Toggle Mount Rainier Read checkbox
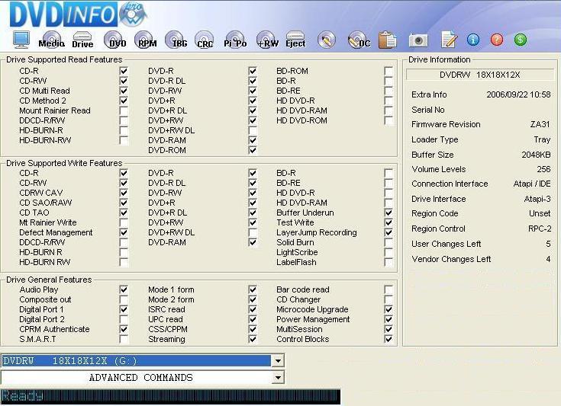The height and width of the screenshot is (406, 561). 124,110
